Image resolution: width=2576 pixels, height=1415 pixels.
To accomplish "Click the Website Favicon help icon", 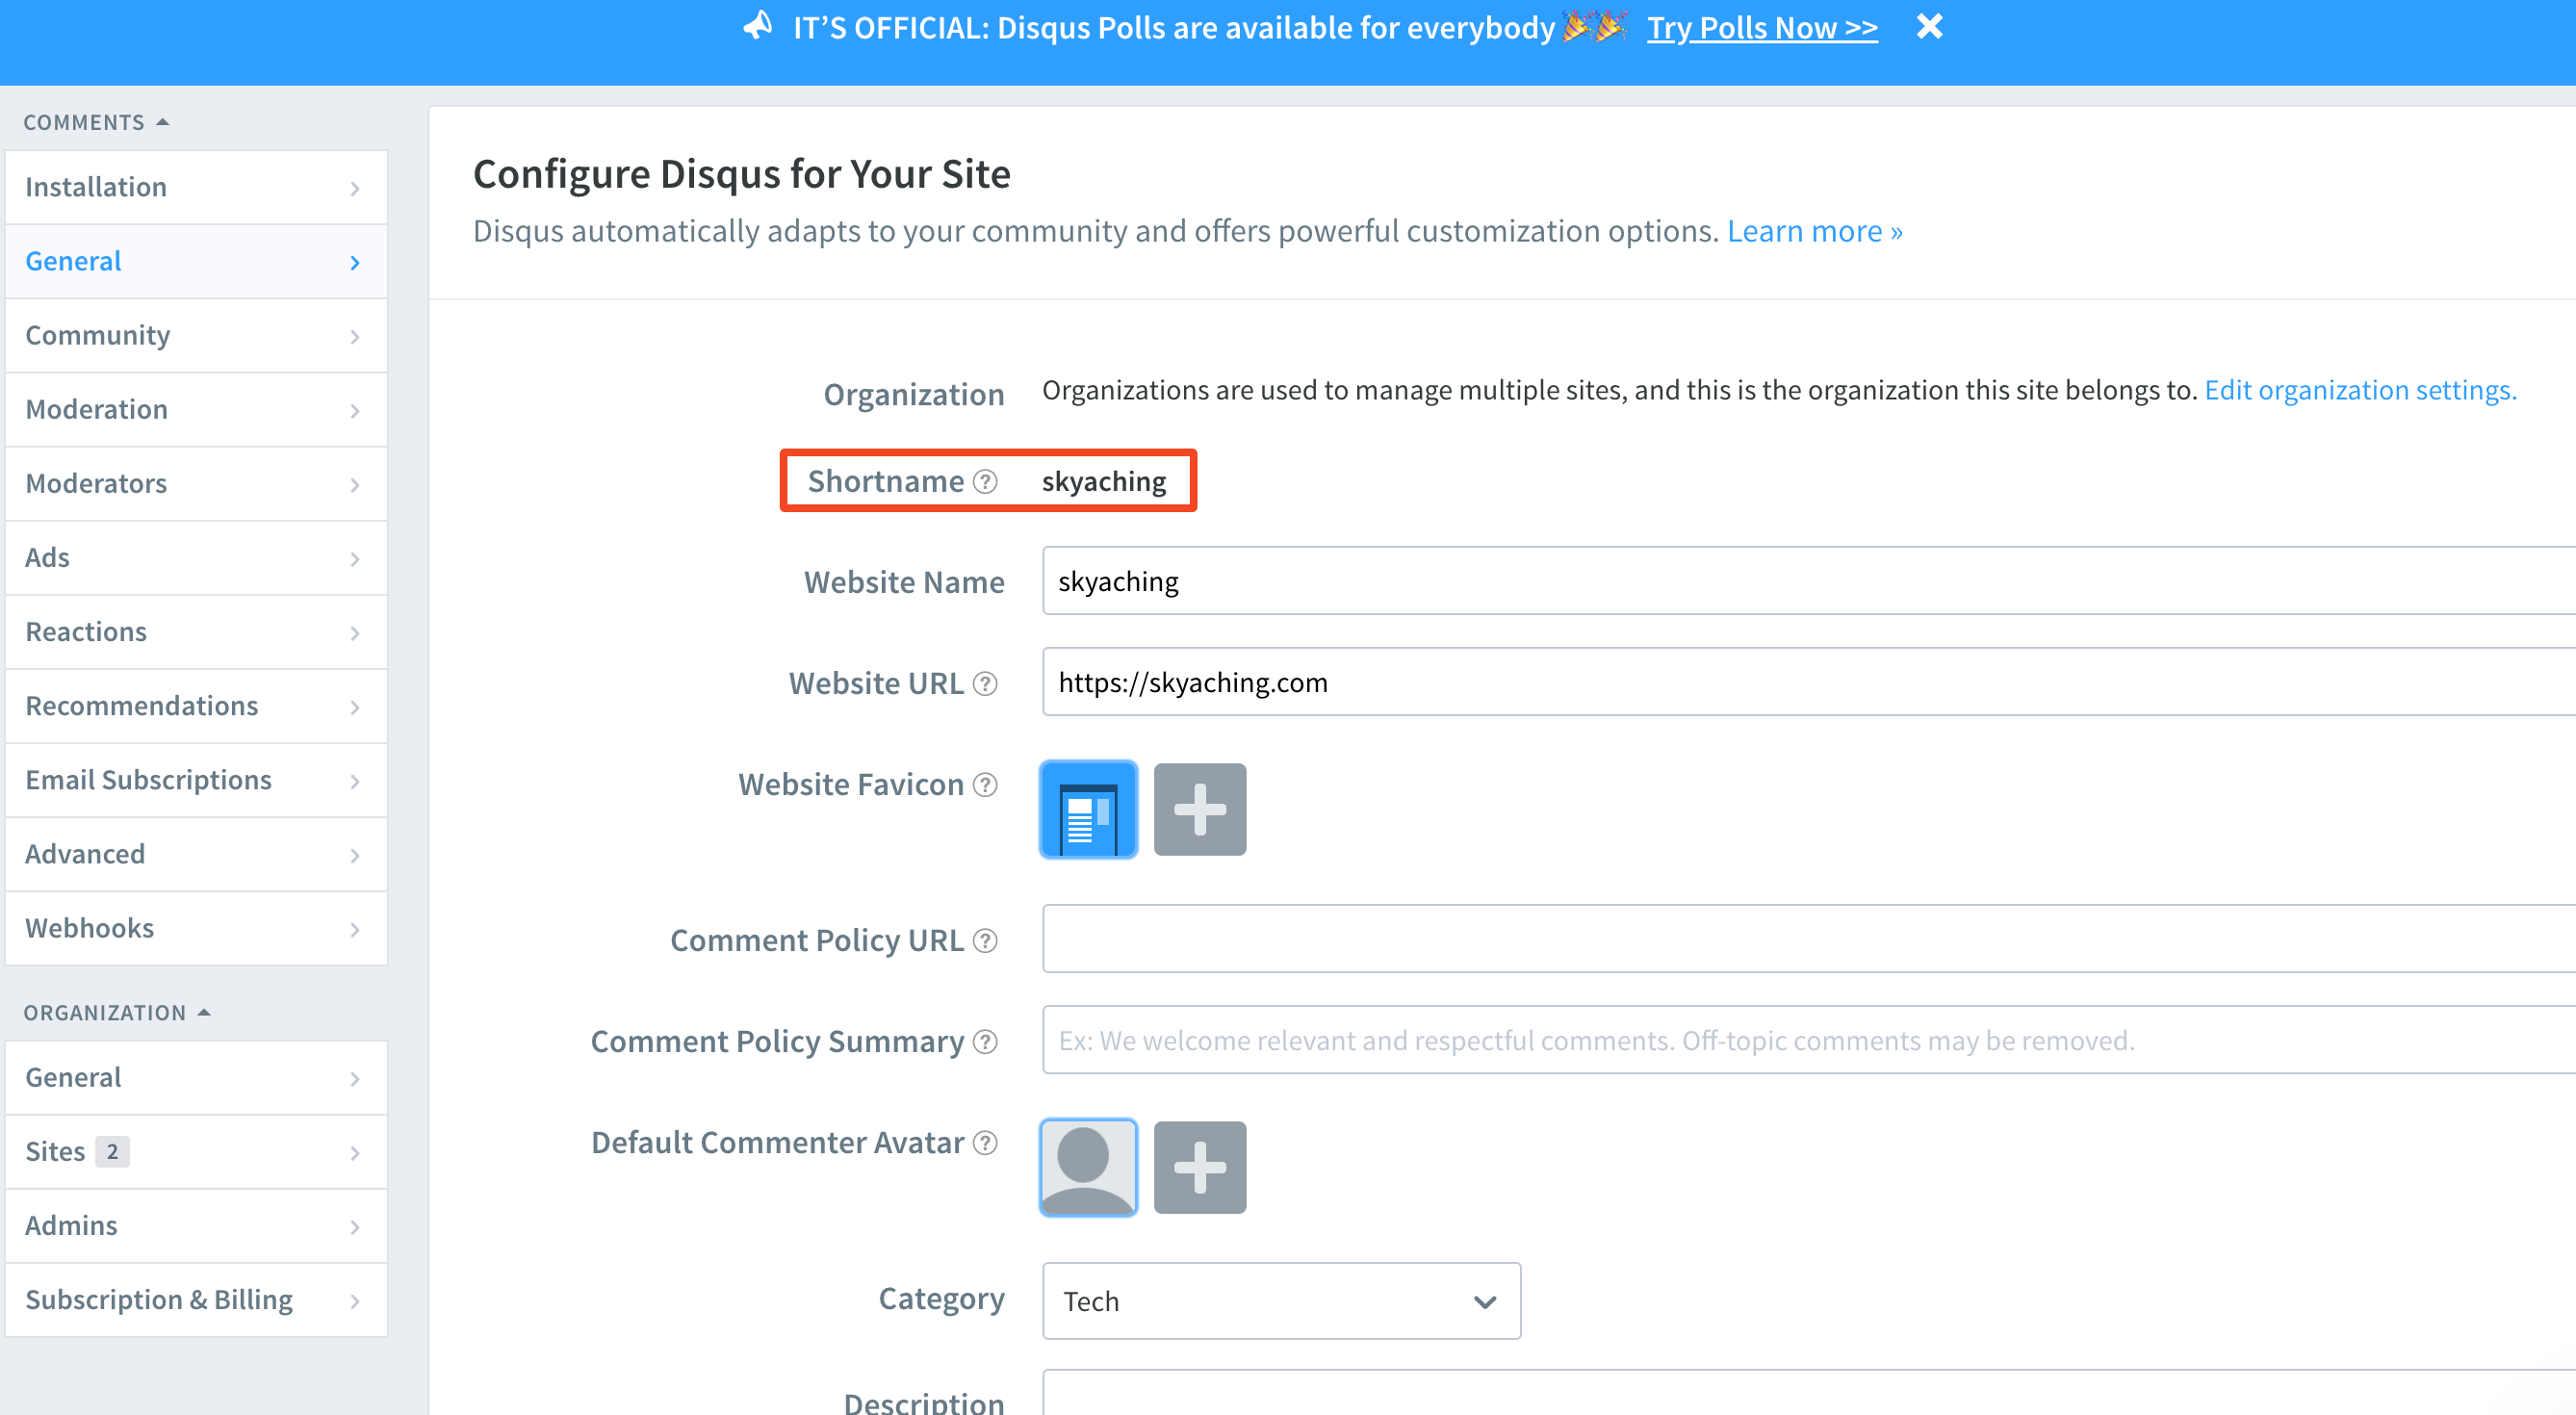I will coord(985,785).
